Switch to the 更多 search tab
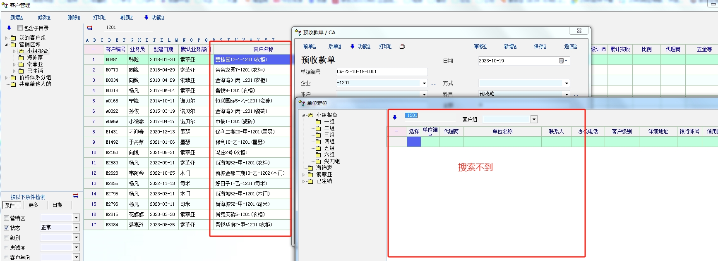This screenshot has height=261, width=718. [33, 205]
